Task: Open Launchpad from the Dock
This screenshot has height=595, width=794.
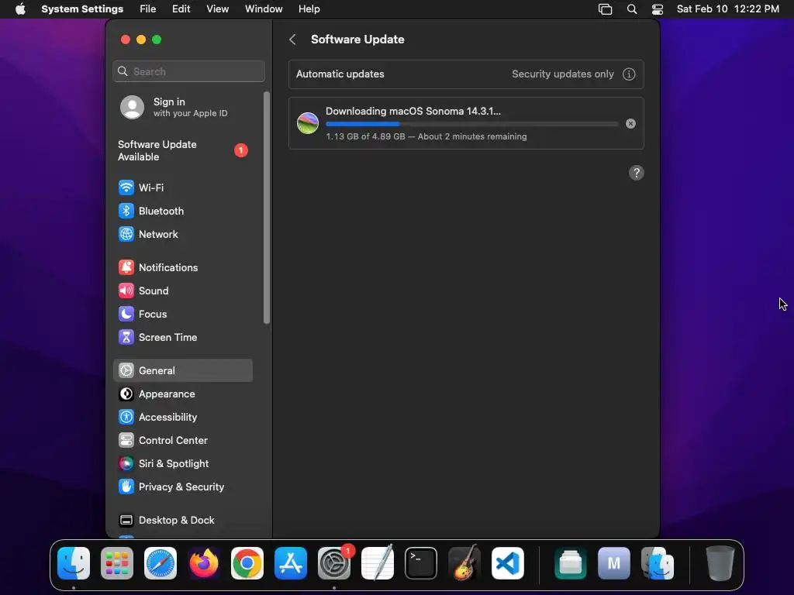Action: click(x=117, y=563)
